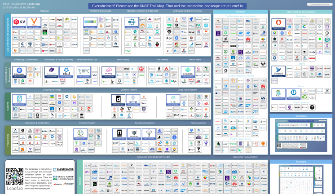Select the CNI cloud native network card
Screen dimensions: 335x194
pyautogui.click(x=173, y=100)
